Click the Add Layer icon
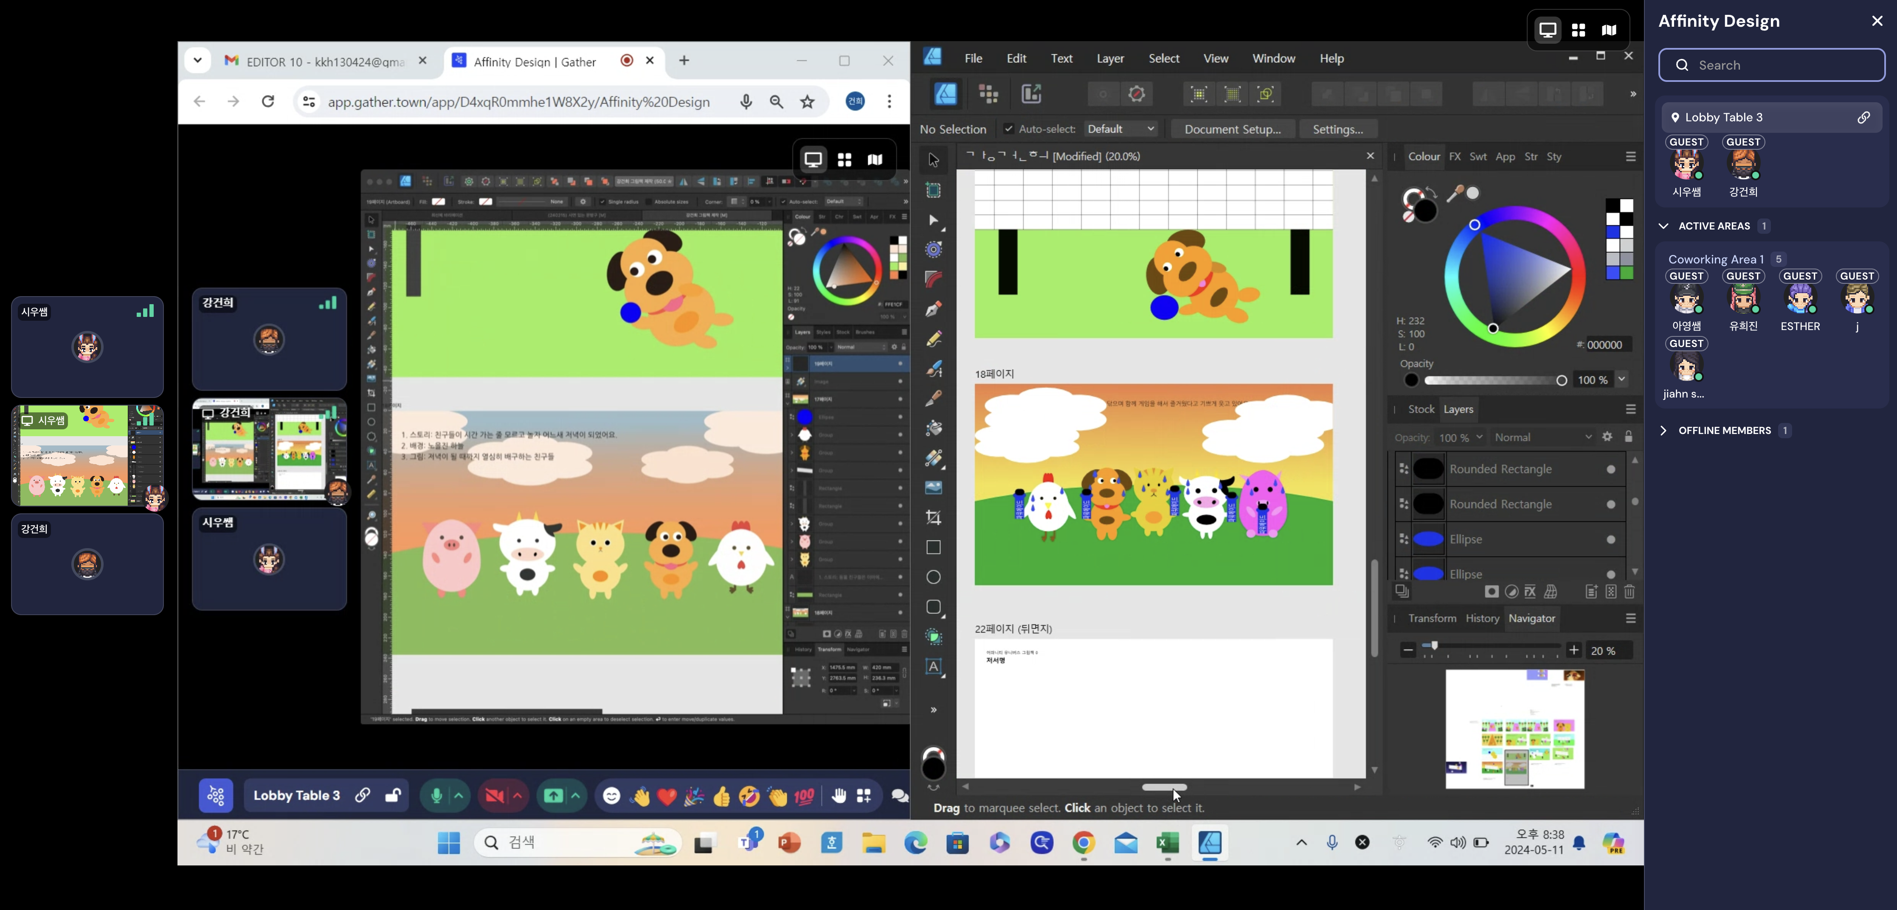This screenshot has width=1897, height=910. [x=1591, y=591]
